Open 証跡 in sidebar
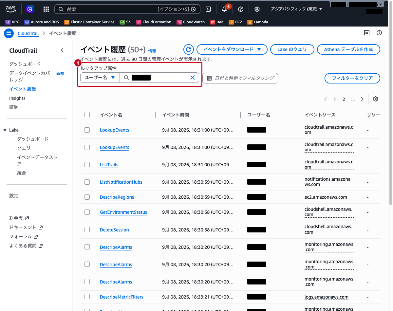 pos(14,107)
